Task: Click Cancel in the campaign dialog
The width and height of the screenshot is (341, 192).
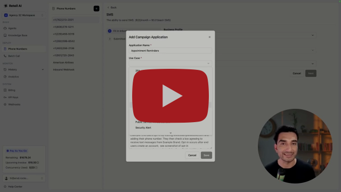Action: click(x=192, y=155)
